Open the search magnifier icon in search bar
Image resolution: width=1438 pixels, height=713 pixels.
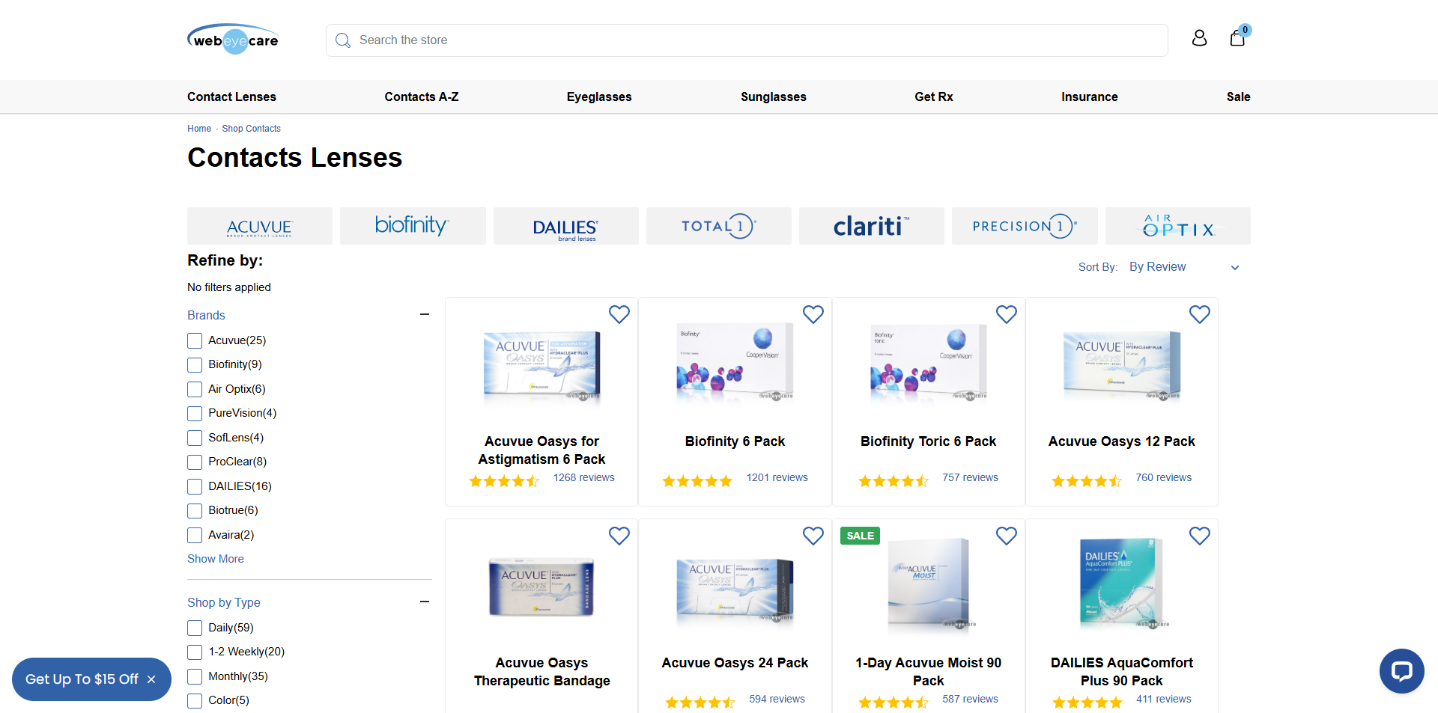tap(343, 40)
